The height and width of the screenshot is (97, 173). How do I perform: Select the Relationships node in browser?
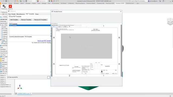(3, 21)
